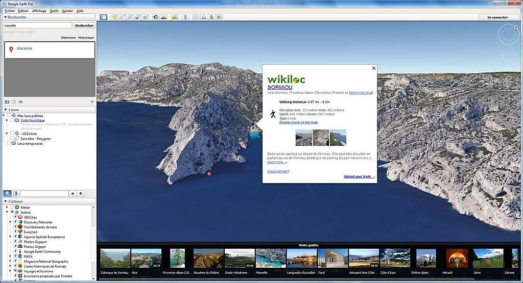Add a path from the toolbar

tap(130, 17)
